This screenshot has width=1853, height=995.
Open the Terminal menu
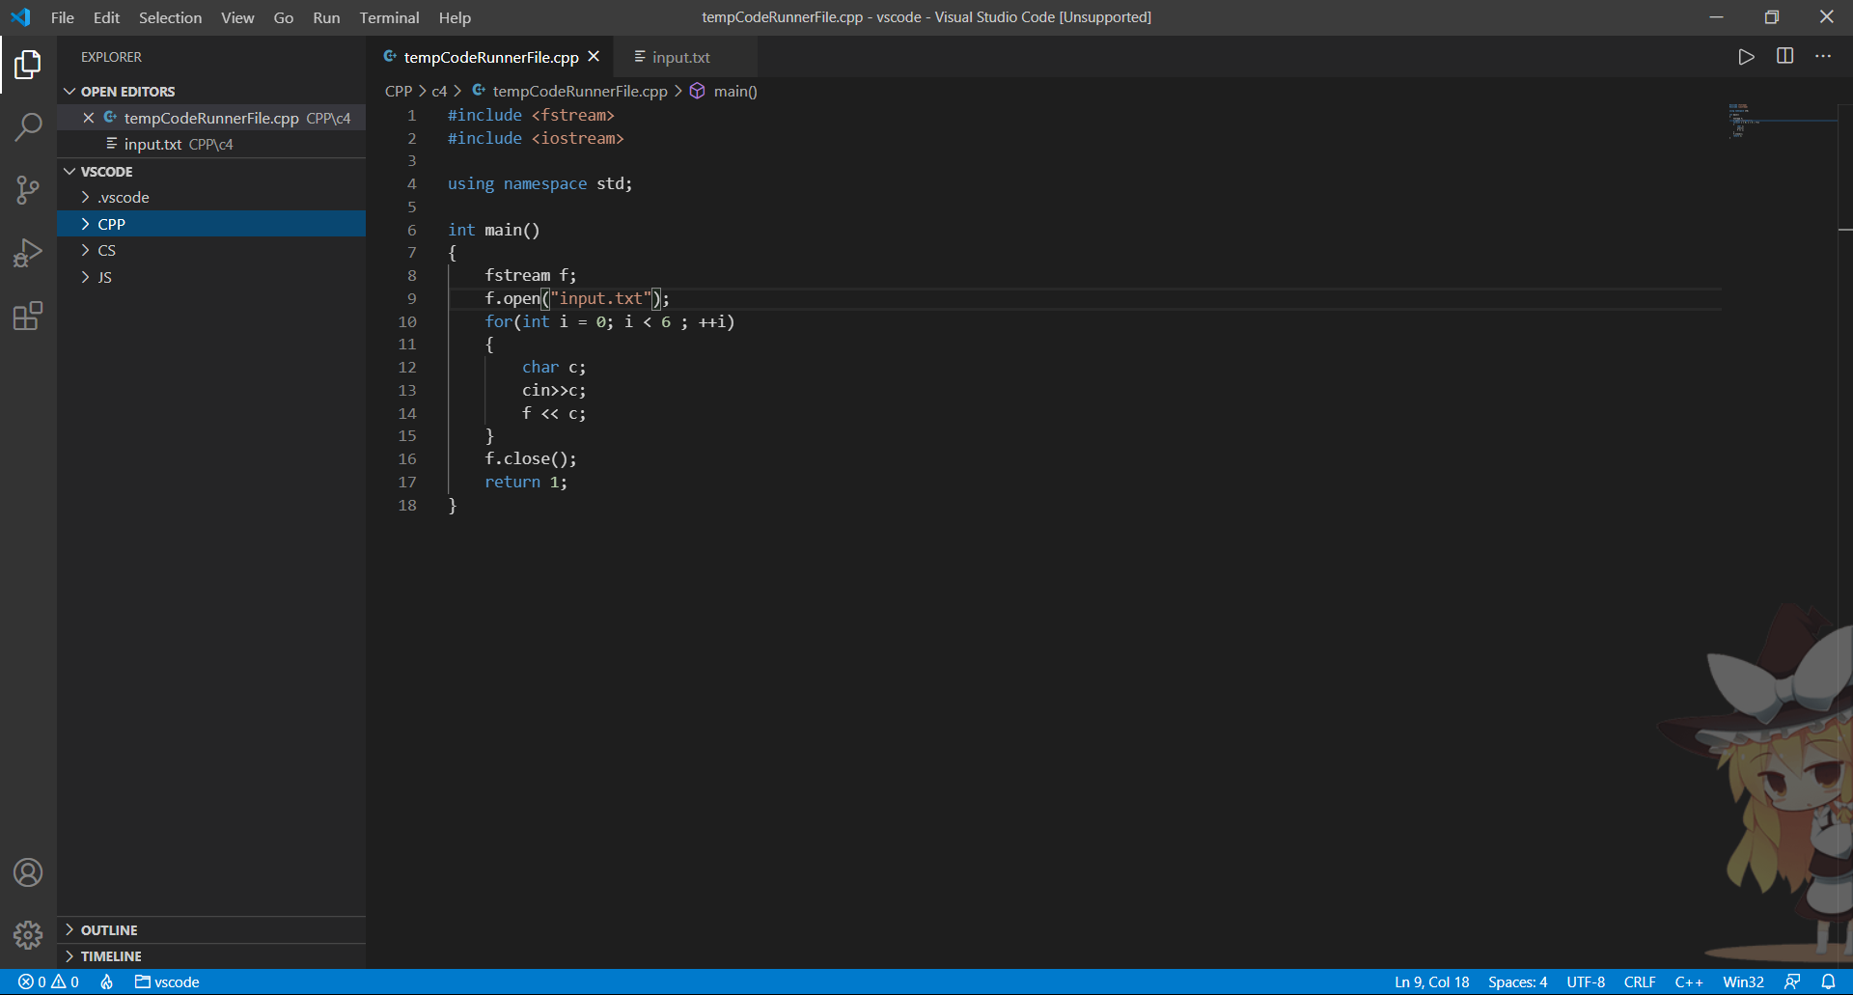(389, 17)
